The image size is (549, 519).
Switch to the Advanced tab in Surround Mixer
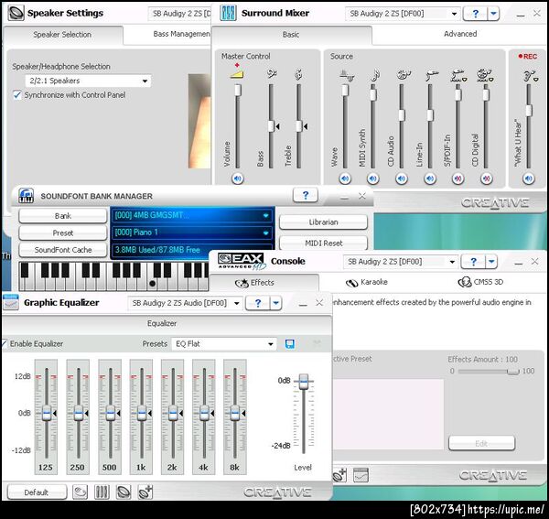point(460,34)
